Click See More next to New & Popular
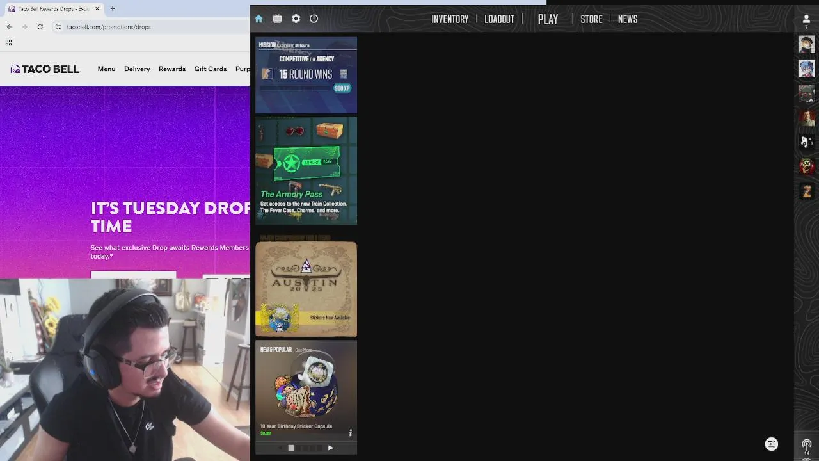 [x=303, y=350]
